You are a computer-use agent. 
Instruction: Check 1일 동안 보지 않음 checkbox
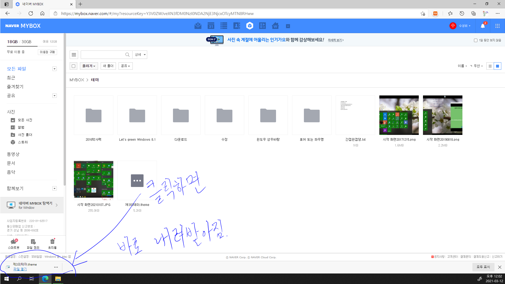(x=476, y=40)
